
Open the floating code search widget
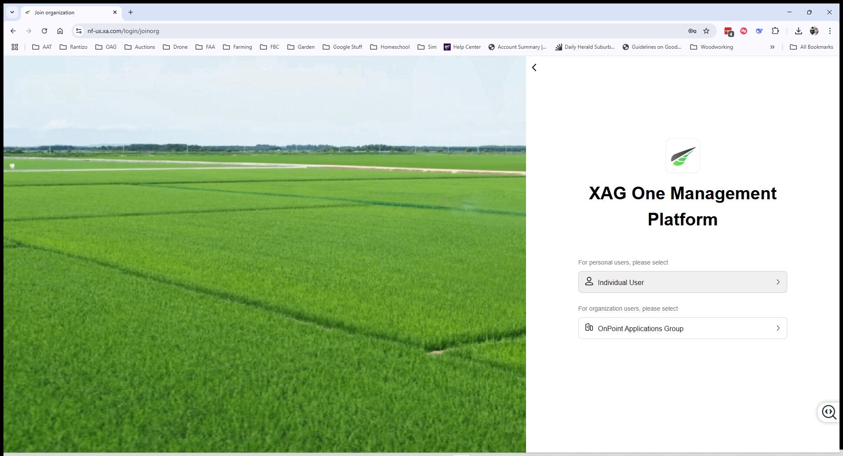pos(829,412)
